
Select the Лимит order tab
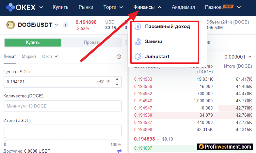(10, 56)
